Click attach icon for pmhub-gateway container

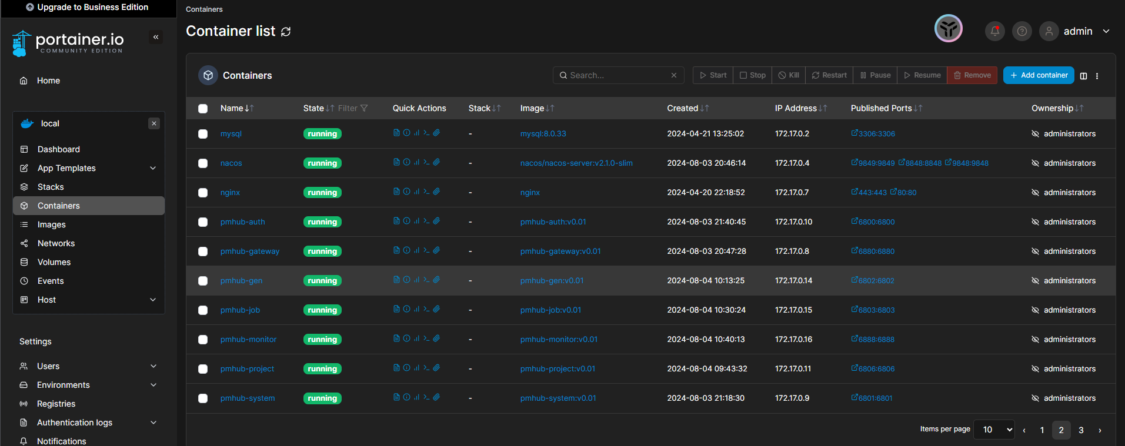point(436,250)
